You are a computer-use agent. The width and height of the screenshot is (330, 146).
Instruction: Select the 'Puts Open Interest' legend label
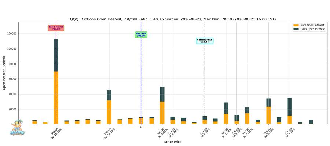(313, 25)
